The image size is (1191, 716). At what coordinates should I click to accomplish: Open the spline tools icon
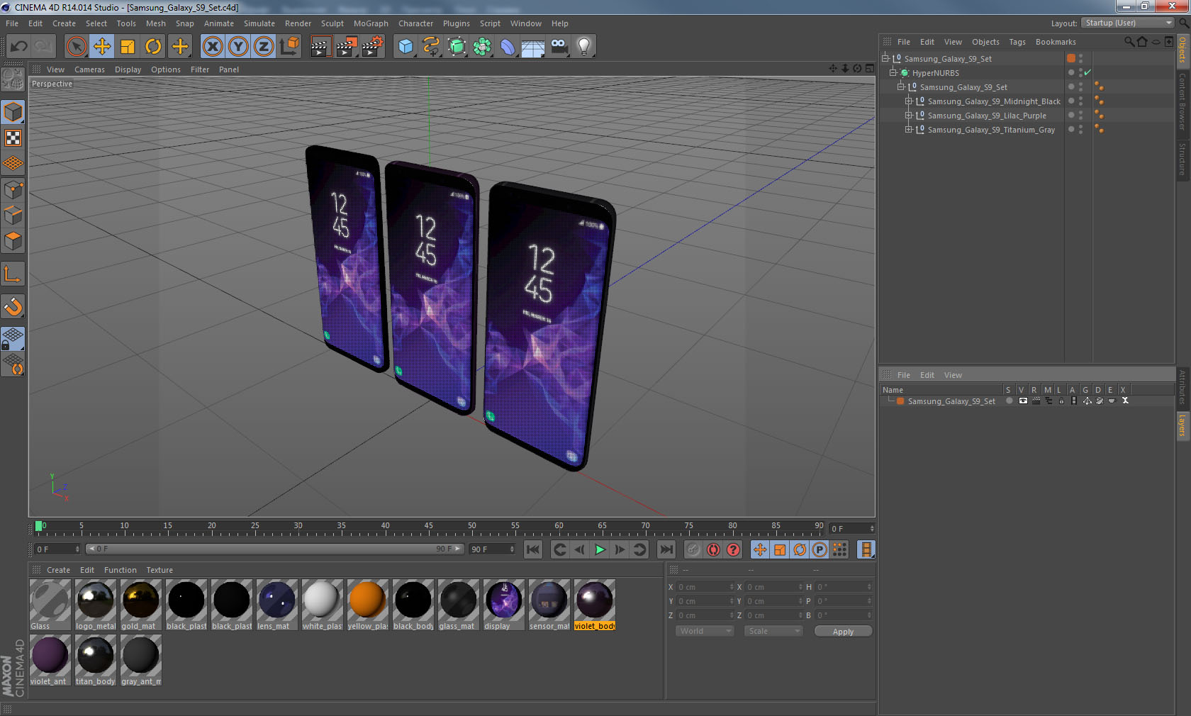click(x=431, y=47)
